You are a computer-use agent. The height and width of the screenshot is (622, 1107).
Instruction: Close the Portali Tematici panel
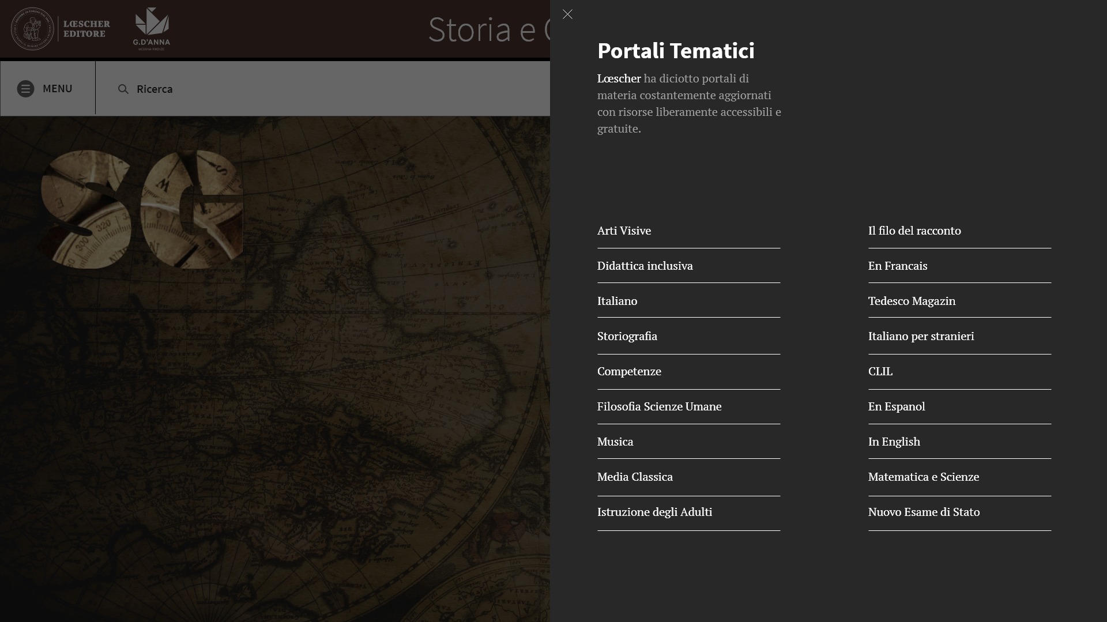pos(567,14)
